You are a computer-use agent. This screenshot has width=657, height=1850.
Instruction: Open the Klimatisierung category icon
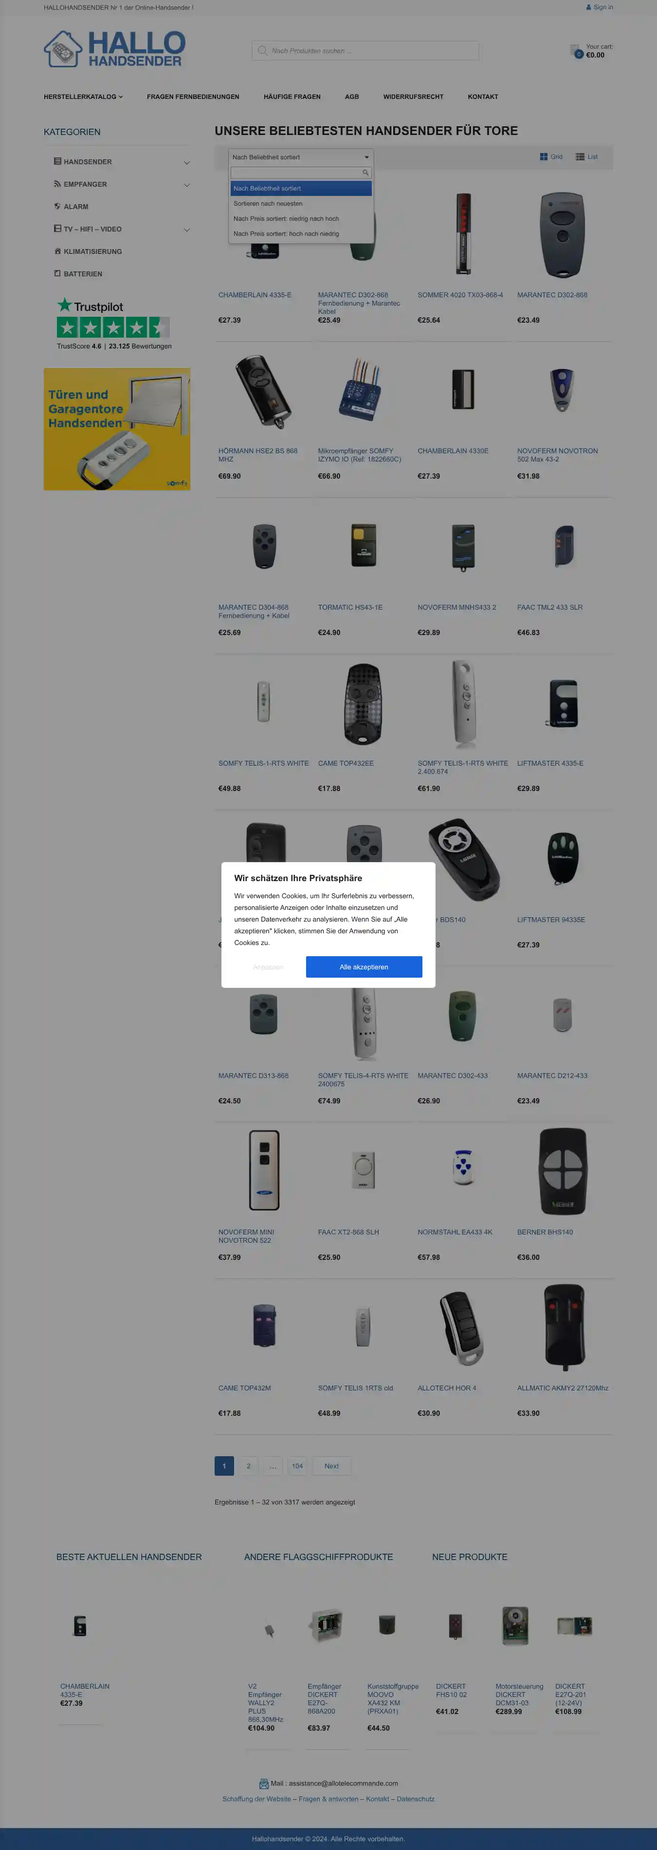pos(57,251)
